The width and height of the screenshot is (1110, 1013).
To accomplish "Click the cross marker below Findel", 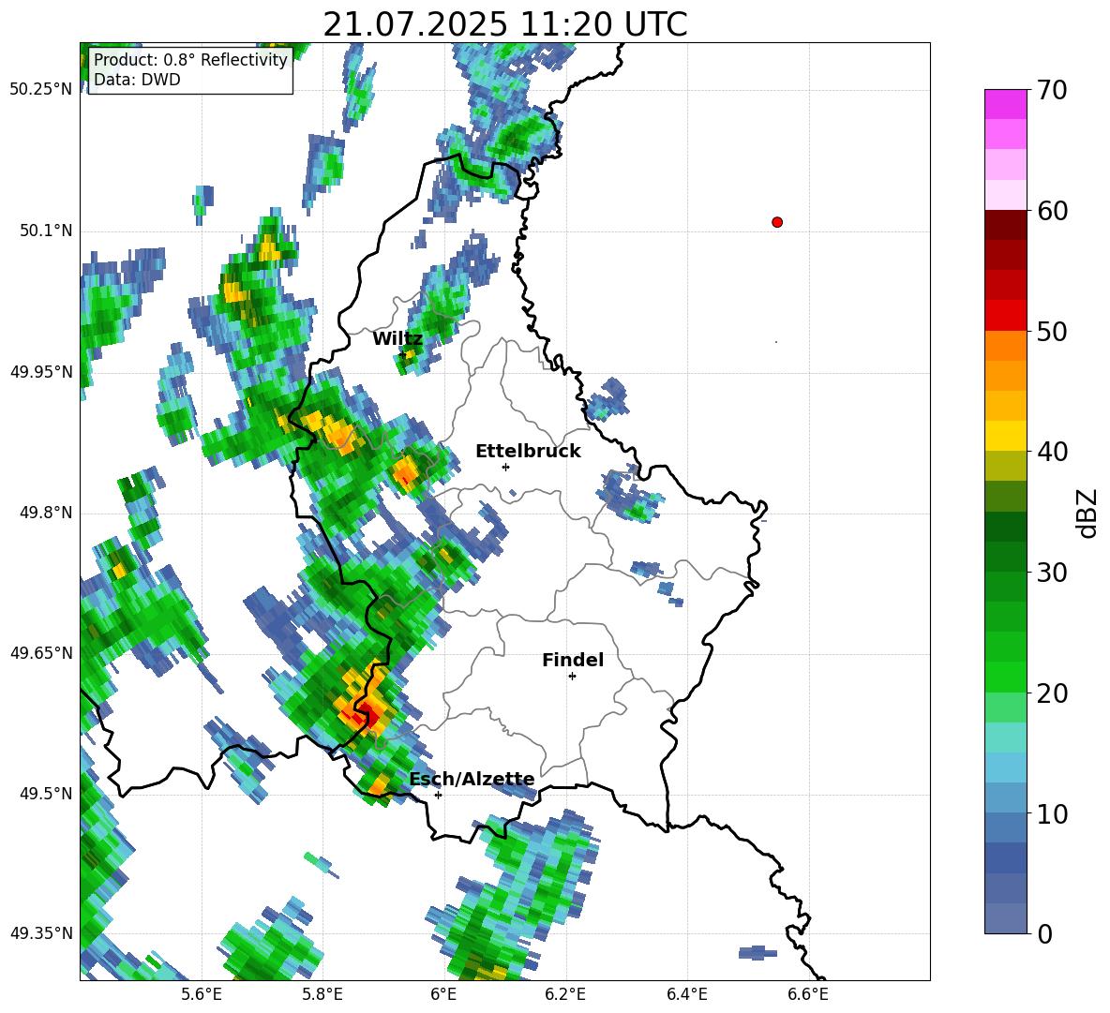I will tap(572, 677).
